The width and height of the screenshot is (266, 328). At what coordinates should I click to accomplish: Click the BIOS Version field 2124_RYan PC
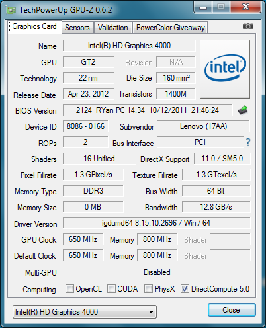tap(148, 110)
